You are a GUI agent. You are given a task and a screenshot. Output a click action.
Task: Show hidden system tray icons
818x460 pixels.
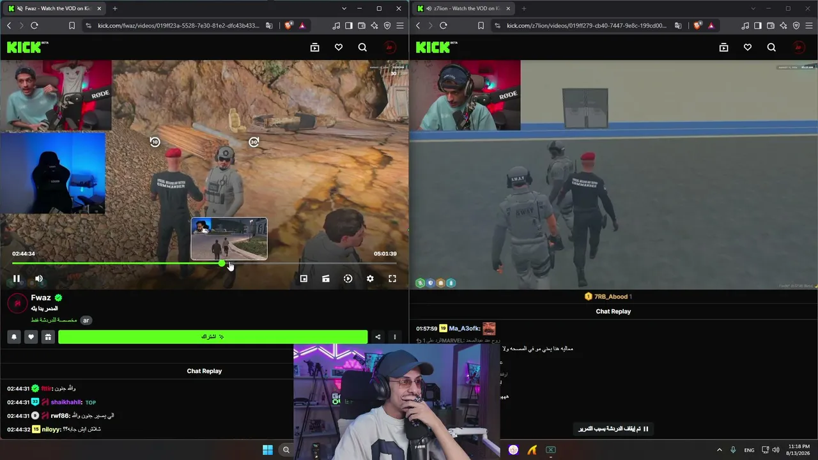click(719, 450)
